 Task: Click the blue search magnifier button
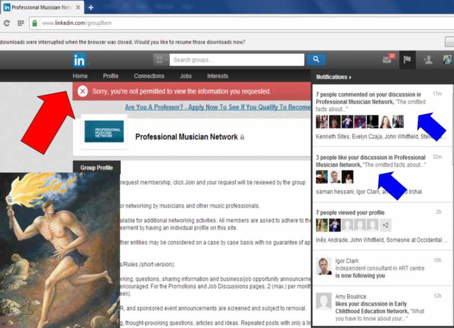[x=316, y=60]
